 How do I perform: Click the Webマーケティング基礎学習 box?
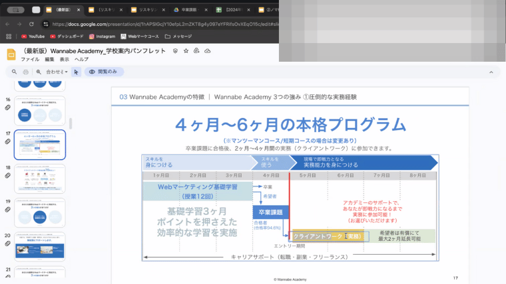198,191
